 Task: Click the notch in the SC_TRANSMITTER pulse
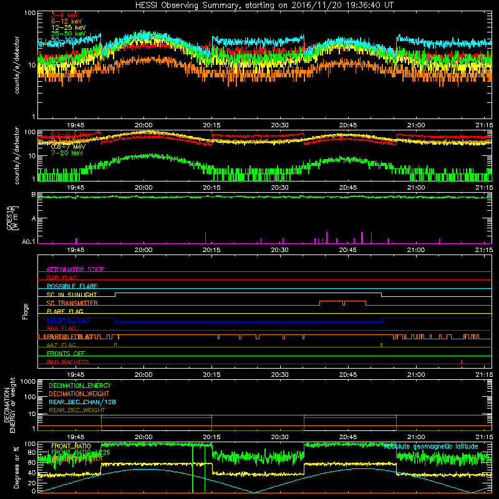pyautogui.click(x=344, y=303)
